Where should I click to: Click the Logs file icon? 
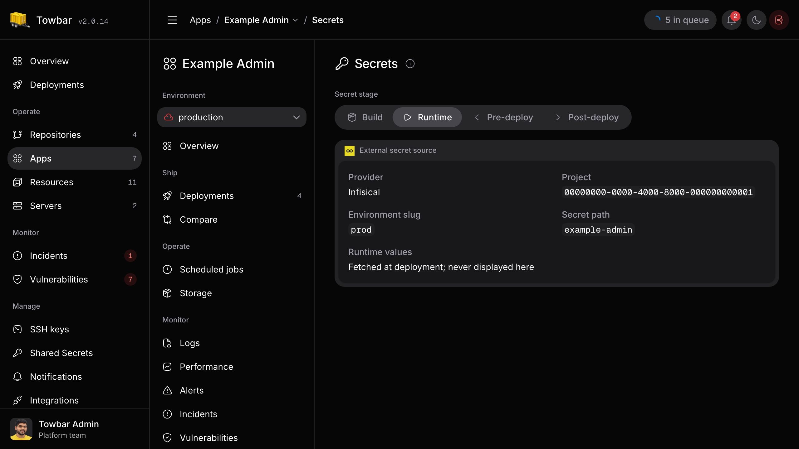pyautogui.click(x=167, y=343)
